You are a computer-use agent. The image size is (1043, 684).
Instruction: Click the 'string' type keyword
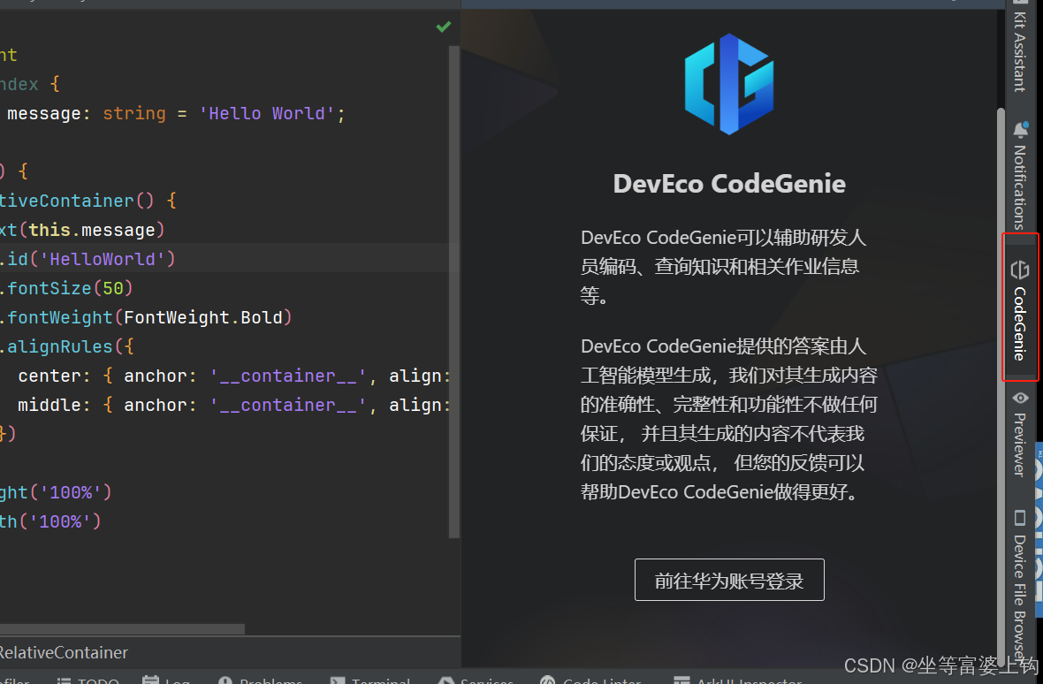click(134, 114)
